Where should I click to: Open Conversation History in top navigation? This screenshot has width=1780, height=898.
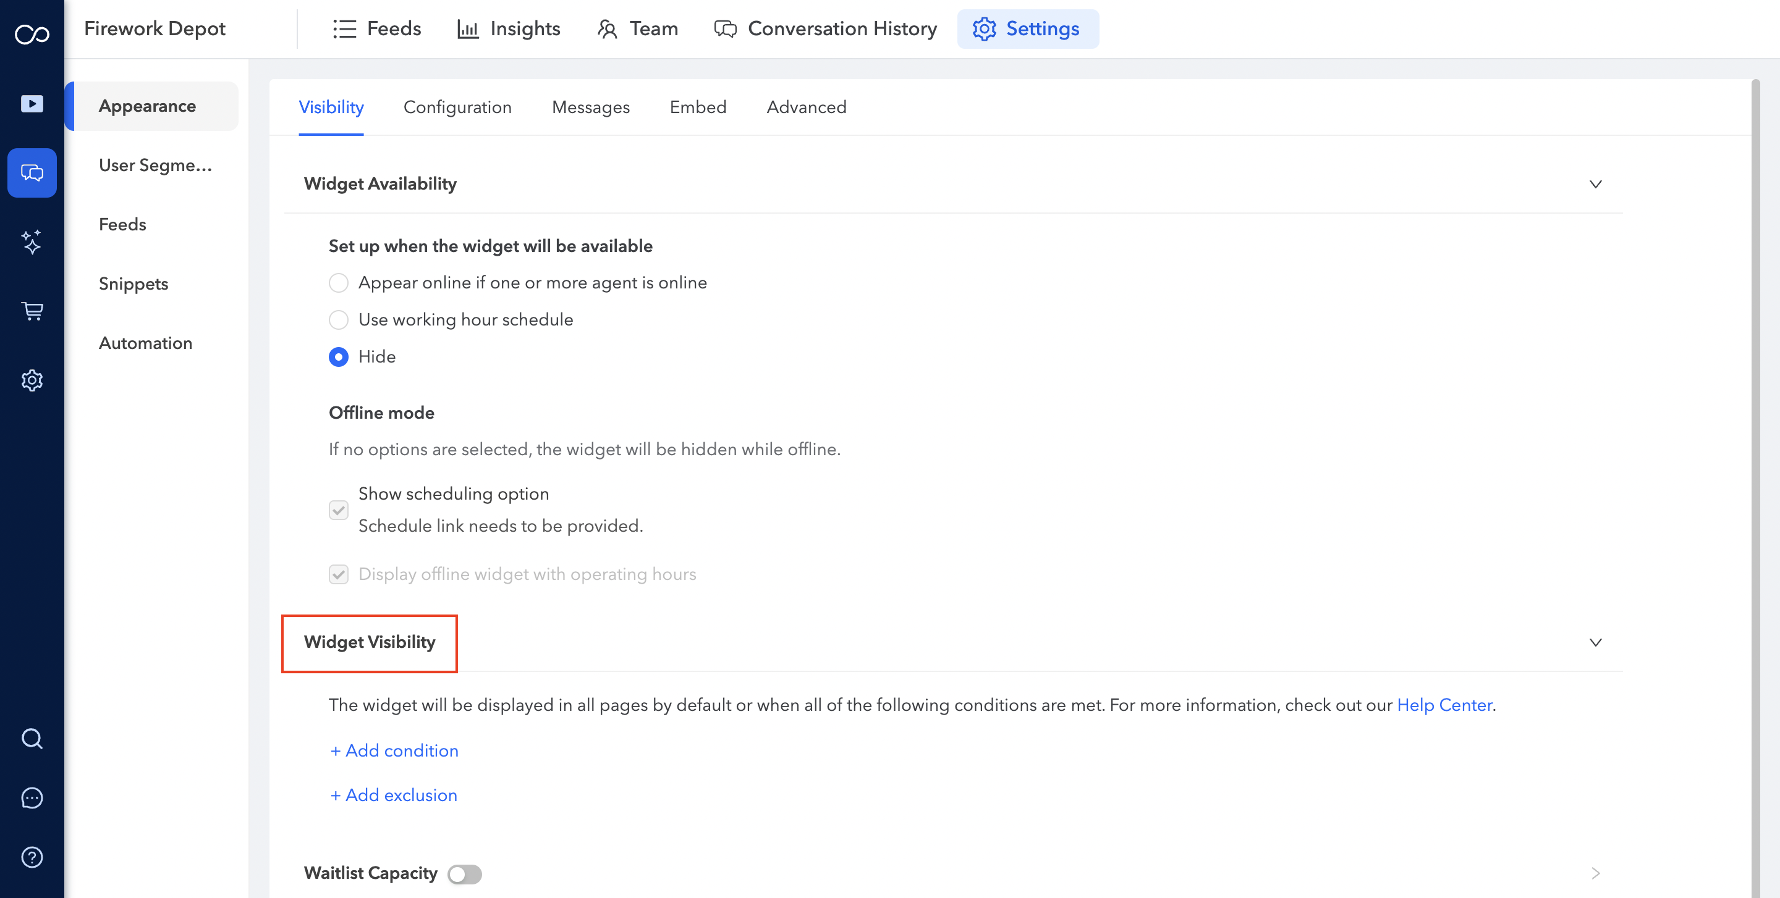(x=826, y=29)
